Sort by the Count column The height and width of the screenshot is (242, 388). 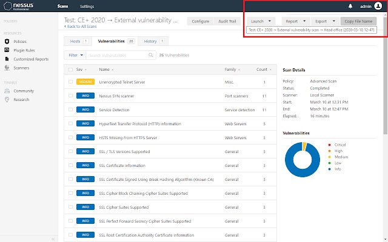(264, 70)
